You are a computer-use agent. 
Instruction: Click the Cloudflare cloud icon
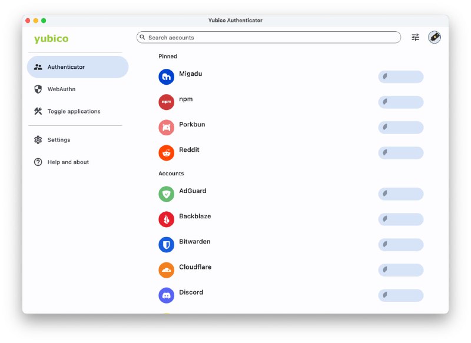(x=166, y=270)
